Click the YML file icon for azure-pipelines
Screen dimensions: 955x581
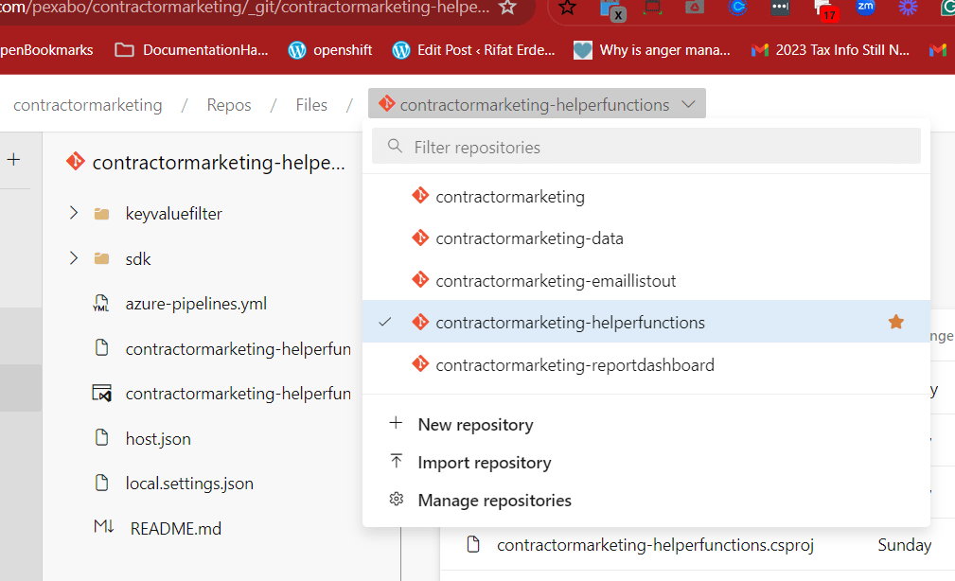click(x=101, y=304)
